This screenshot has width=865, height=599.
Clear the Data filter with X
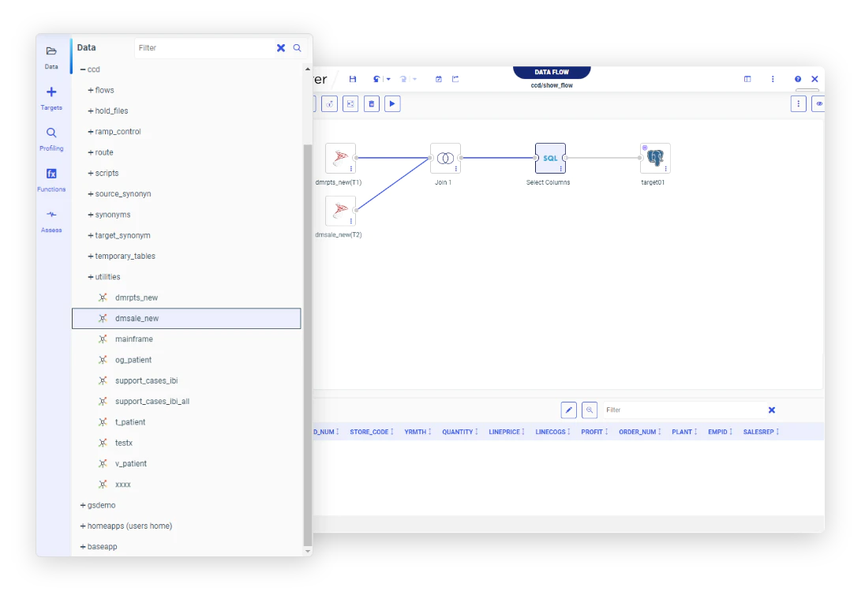(281, 48)
